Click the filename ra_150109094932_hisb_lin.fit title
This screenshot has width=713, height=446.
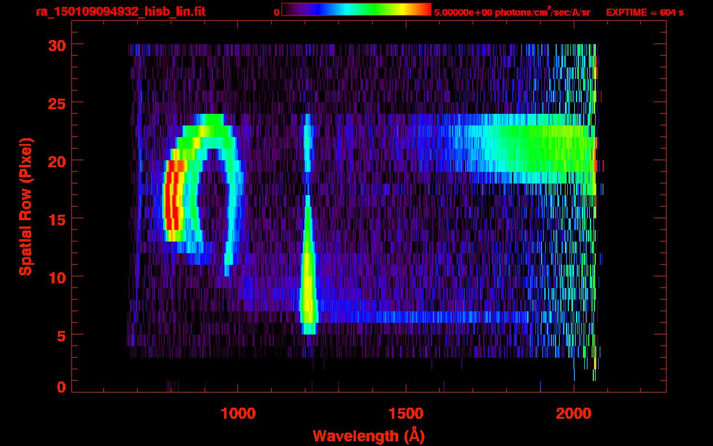click(x=120, y=12)
